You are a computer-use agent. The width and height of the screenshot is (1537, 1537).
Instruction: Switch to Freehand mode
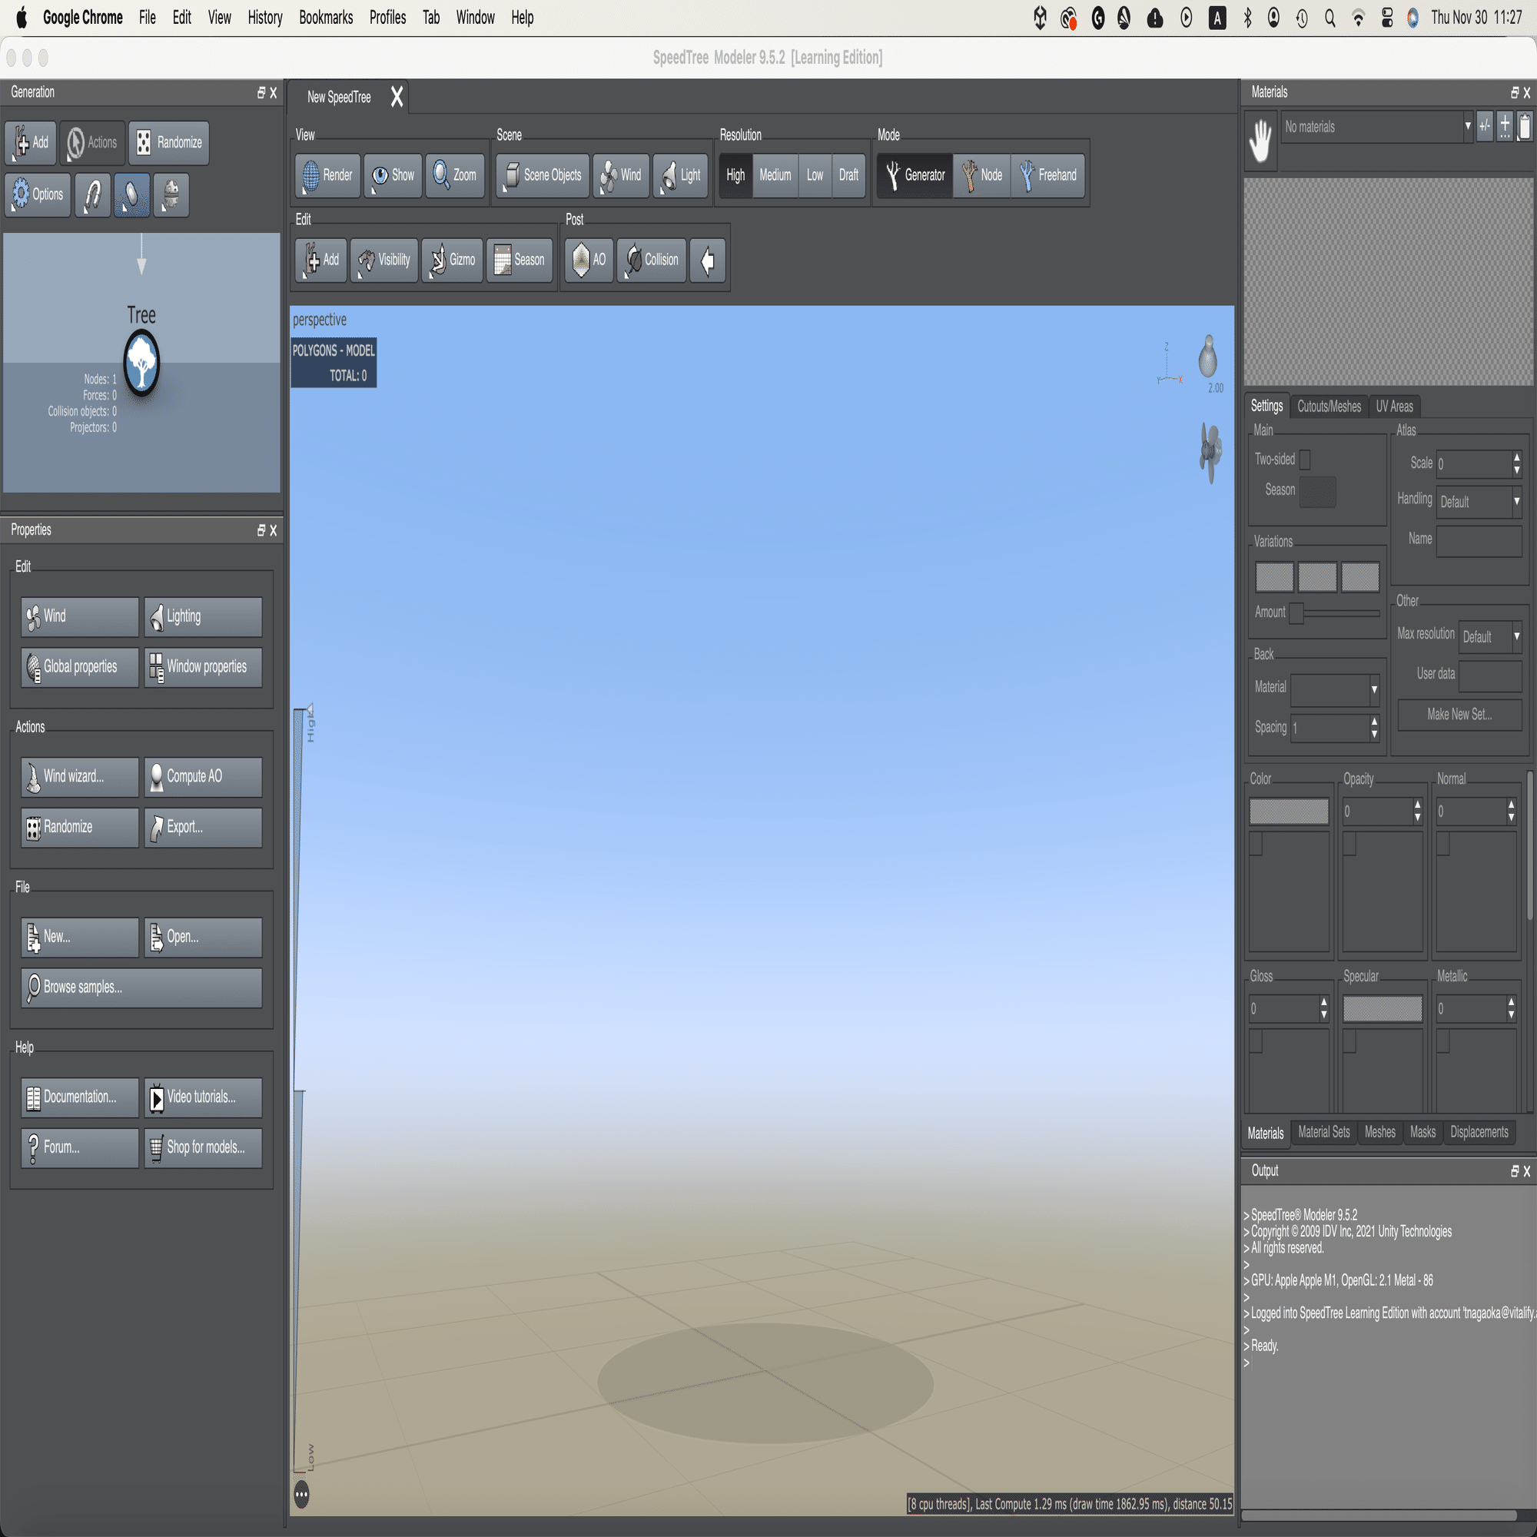point(1047,175)
